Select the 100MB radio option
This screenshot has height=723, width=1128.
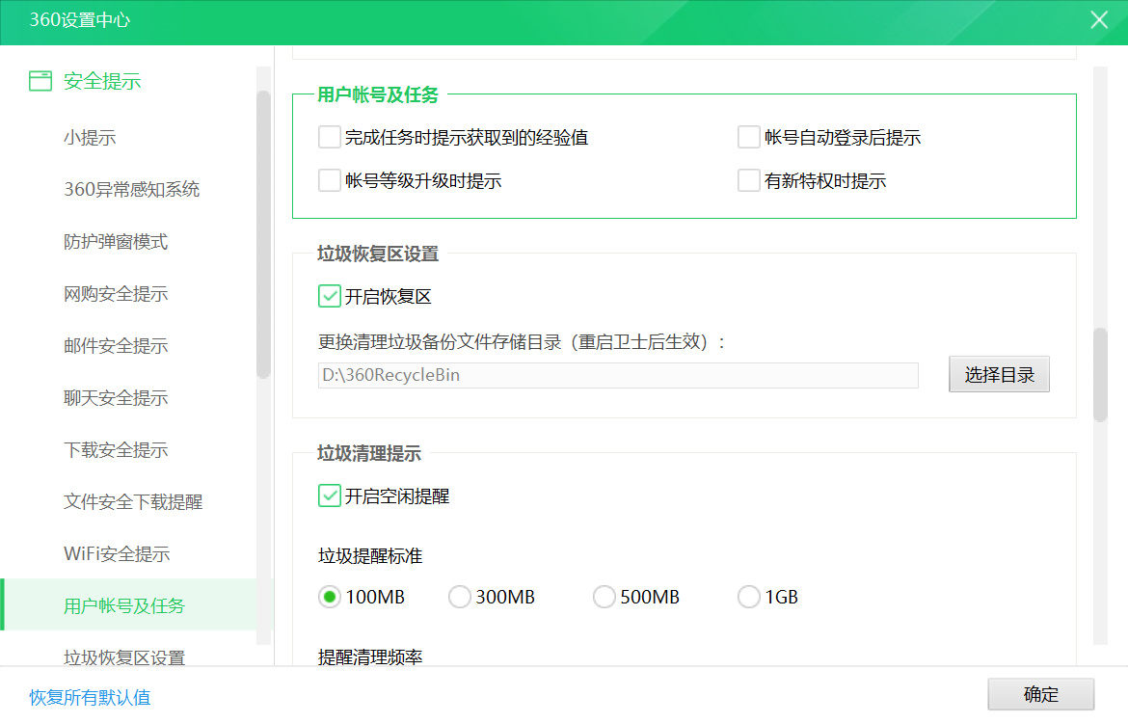pyautogui.click(x=330, y=597)
